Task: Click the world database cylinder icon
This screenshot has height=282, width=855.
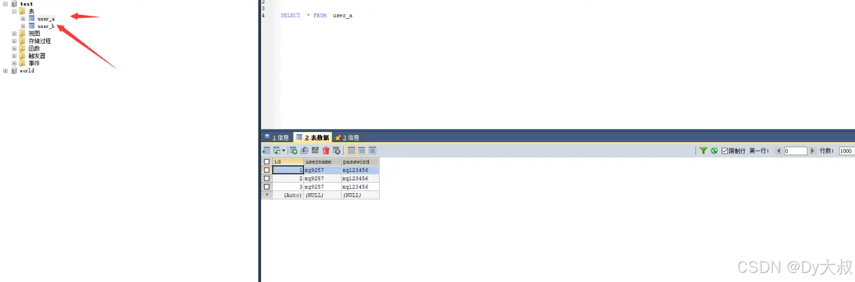Action: pyautogui.click(x=14, y=70)
